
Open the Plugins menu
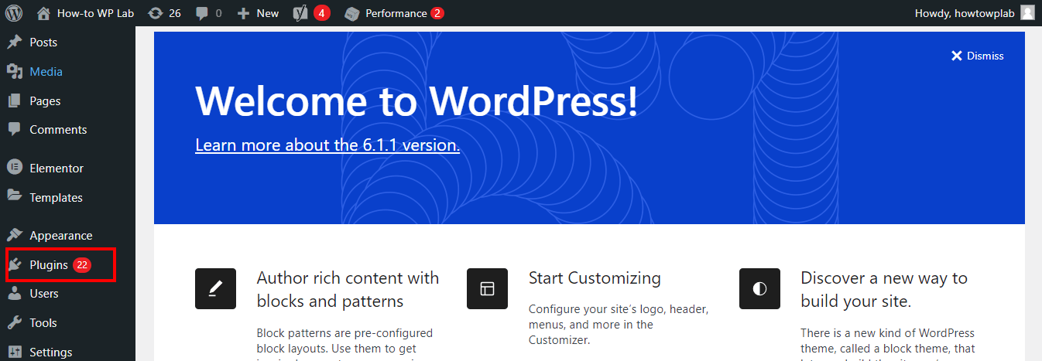pos(49,264)
